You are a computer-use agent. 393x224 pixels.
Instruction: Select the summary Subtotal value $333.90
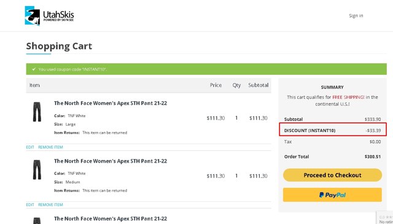(373, 119)
